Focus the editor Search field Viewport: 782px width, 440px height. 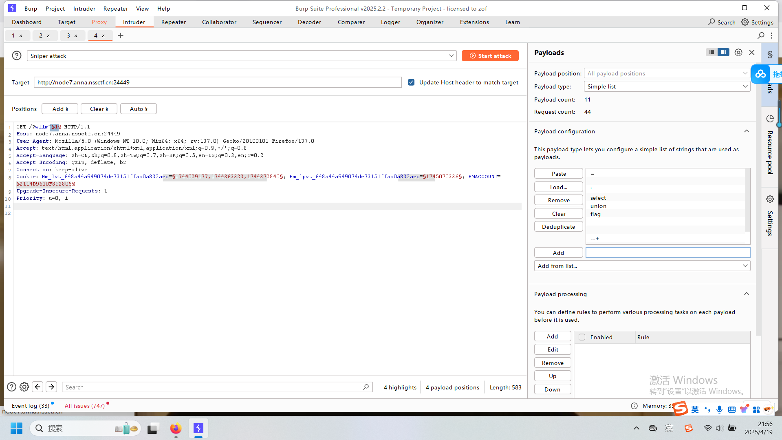point(217,387)
